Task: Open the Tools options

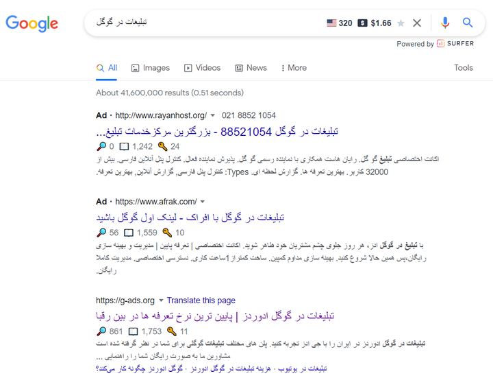Action: tap(463, 68)
